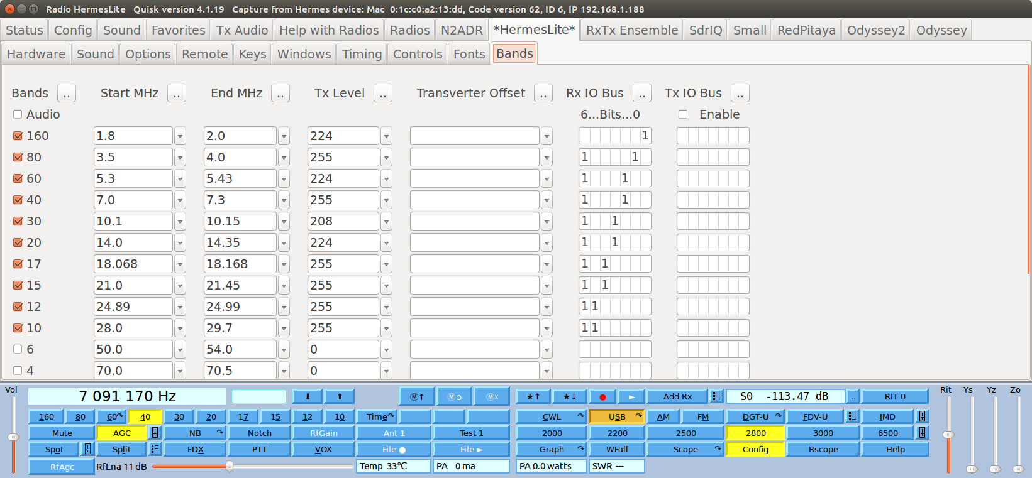Open Tx Level dropdown for 30 band
Viewport: 1032px width, 478px height.
[387, 221]
